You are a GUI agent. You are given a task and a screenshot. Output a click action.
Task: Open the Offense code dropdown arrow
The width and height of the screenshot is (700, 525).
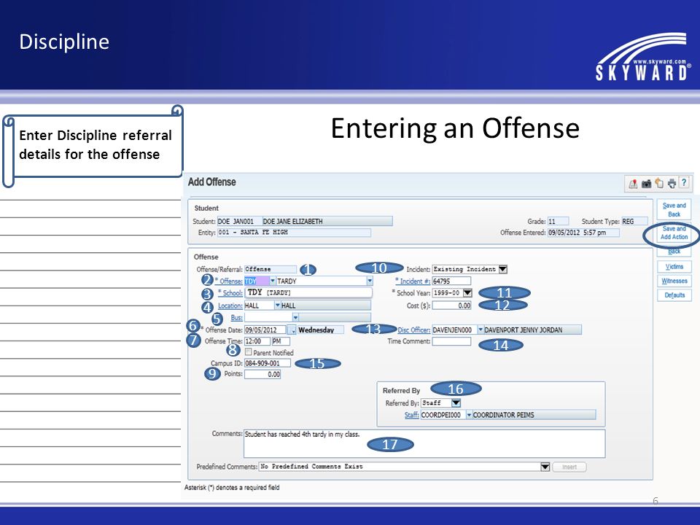(272, 281)
